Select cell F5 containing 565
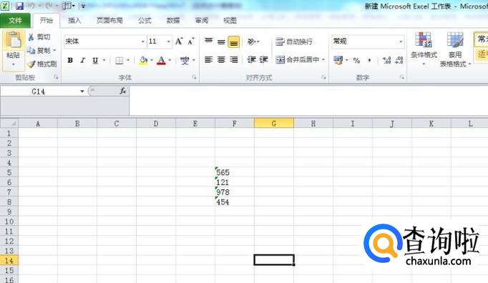This screenshot has width=488, height=283. click(x=235, y=172)
